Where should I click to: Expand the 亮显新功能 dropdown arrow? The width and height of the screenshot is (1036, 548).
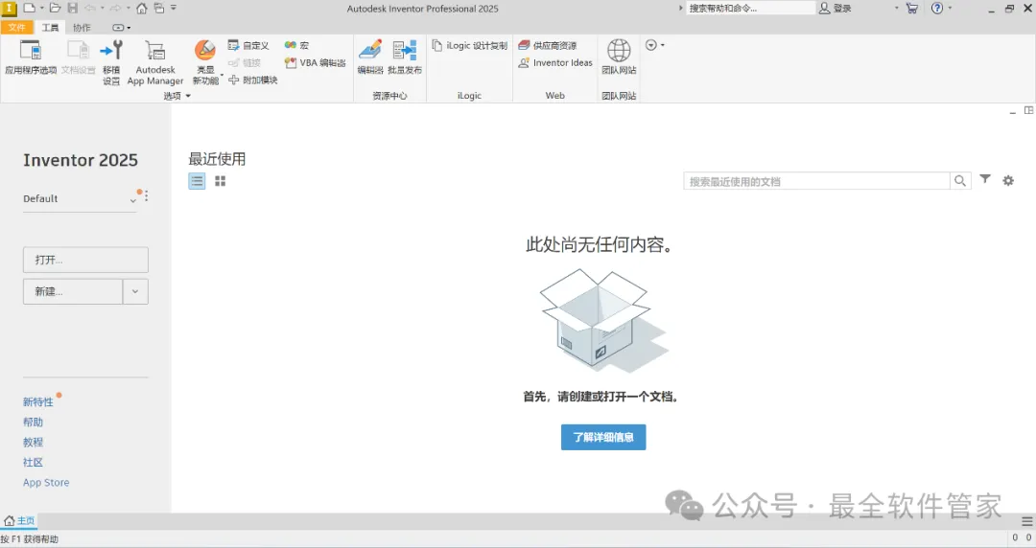coord(222,75)
